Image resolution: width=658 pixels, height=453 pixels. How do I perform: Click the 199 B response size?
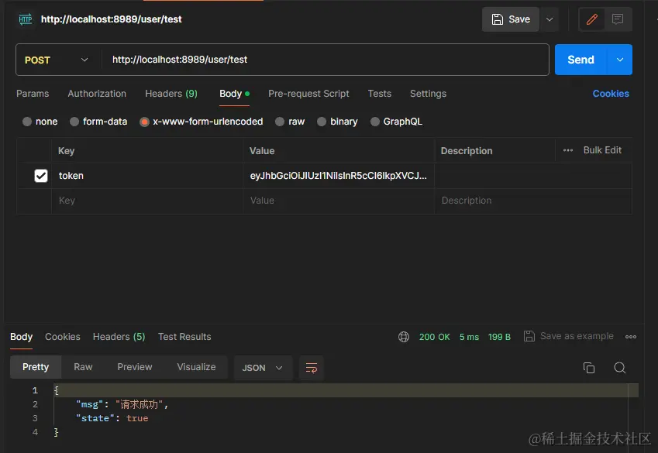(499, 337)
